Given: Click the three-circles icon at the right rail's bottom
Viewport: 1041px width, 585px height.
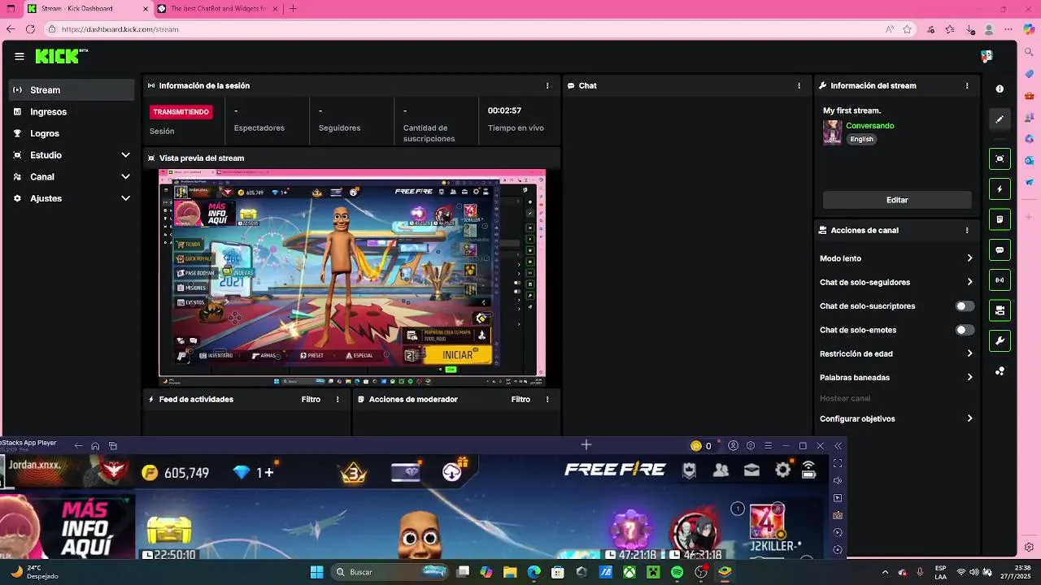Looking at the screenshot, I should pyautogui.click(x=1000, y=371).
